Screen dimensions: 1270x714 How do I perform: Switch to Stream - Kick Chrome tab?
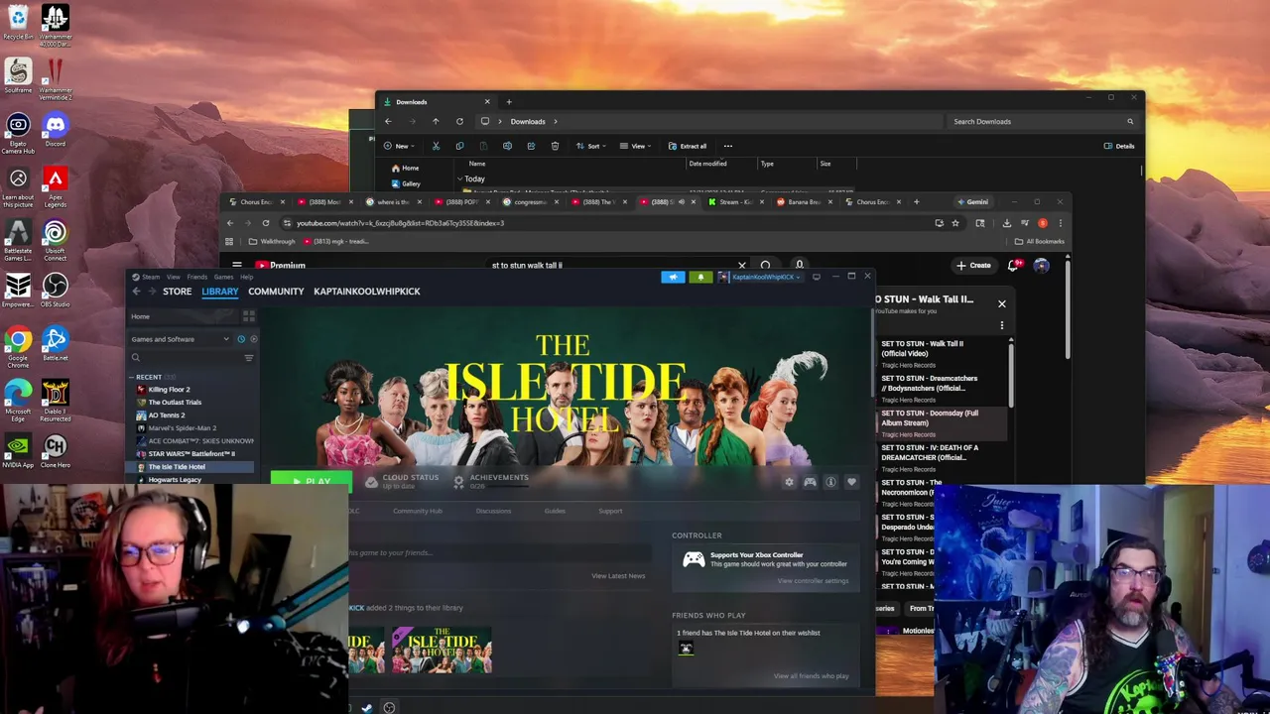pyautogui.click(x=736, y=202)
